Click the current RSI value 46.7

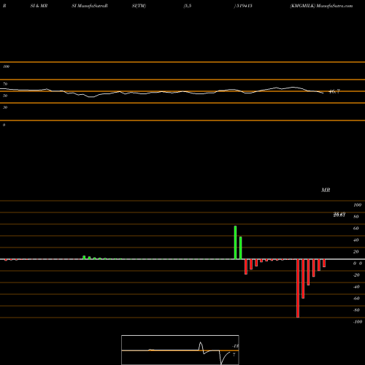334,91
